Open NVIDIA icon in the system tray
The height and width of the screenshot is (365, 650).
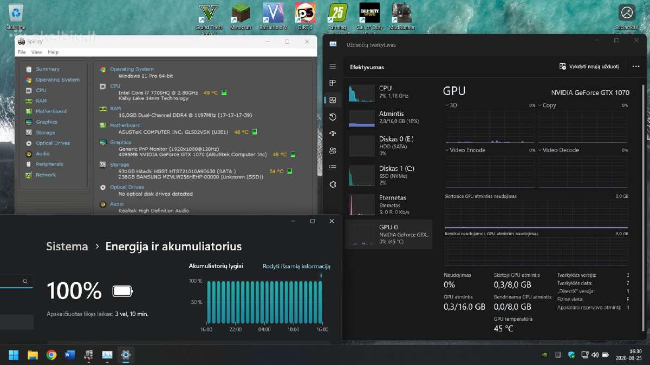tap(544, 355)
